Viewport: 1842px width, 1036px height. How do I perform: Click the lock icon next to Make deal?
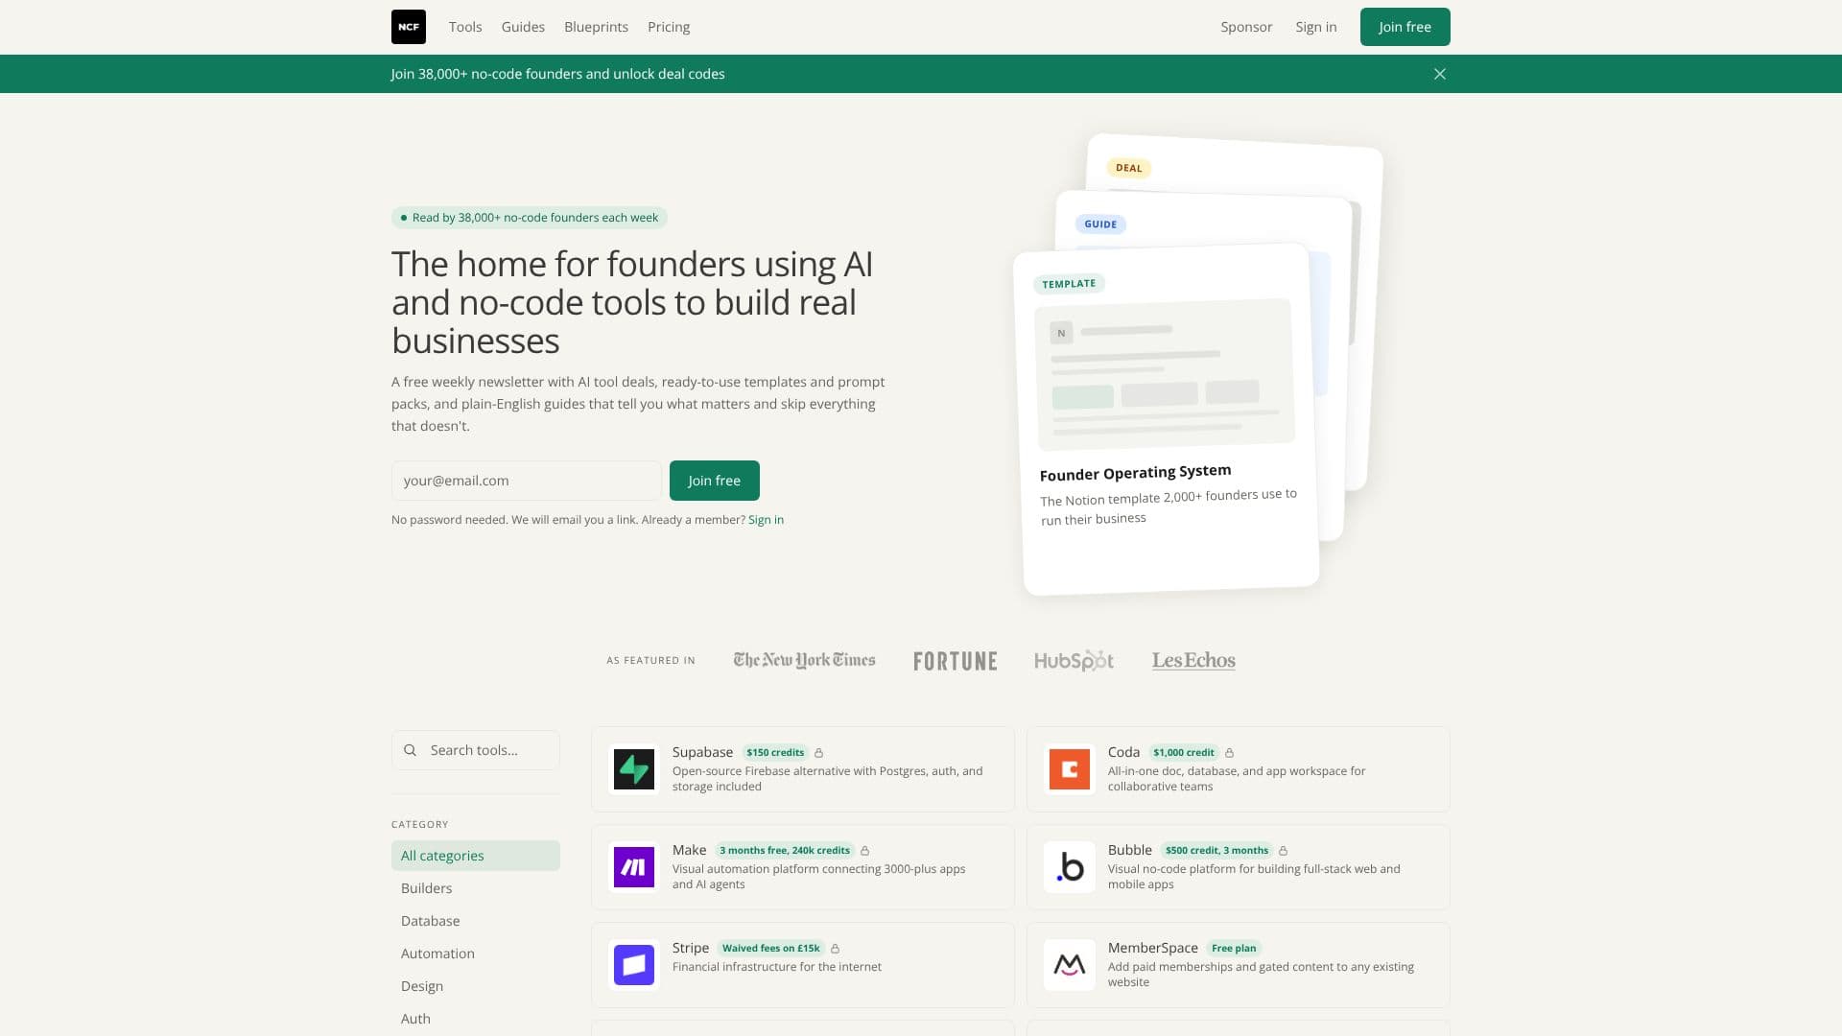click(x=865, y=851)
